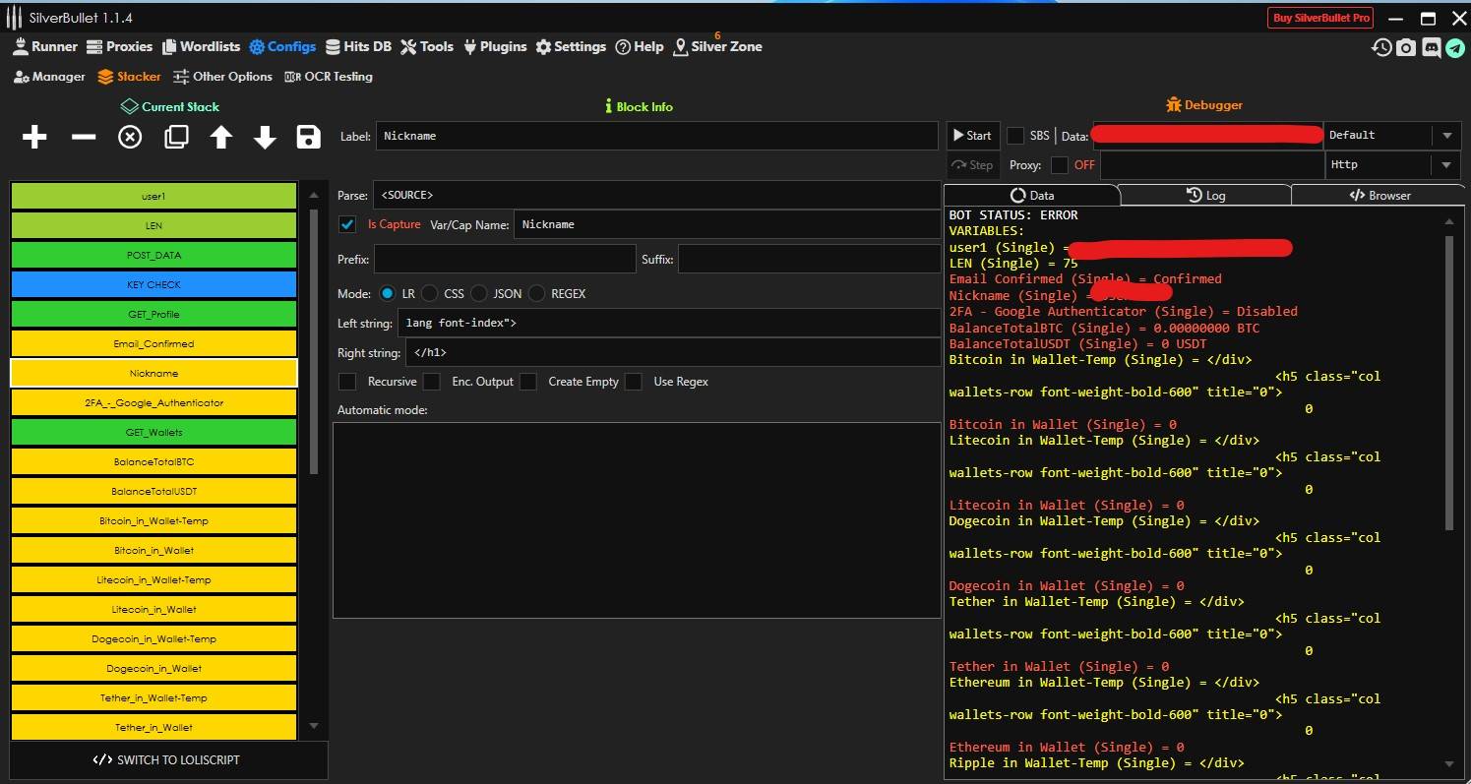Select the Dogecoin_in_Wallet block
The image size is (1471, 784).
click(153, 668)
